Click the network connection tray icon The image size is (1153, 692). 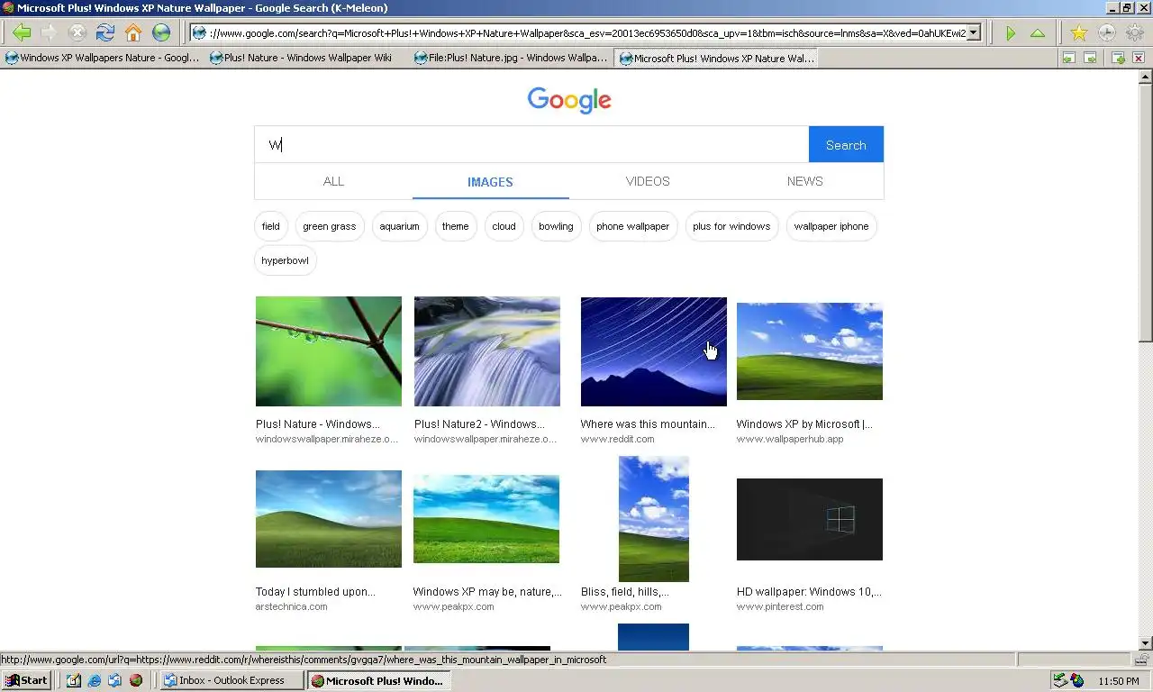coord(1060,680)
